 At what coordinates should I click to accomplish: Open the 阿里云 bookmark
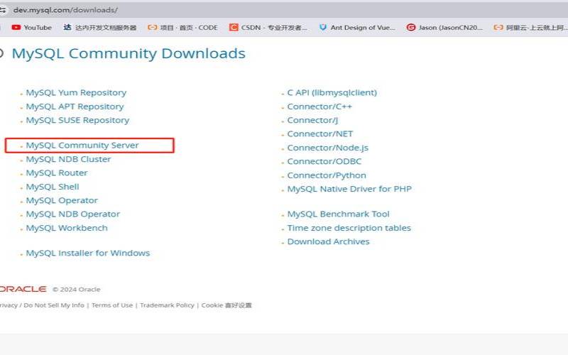tap(530, 28)
